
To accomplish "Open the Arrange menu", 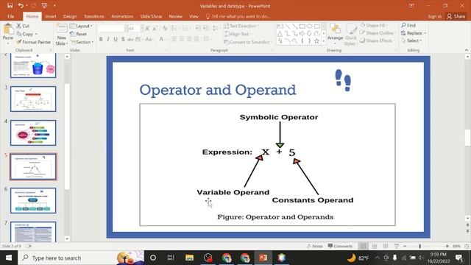I will (x=335, y=35).
